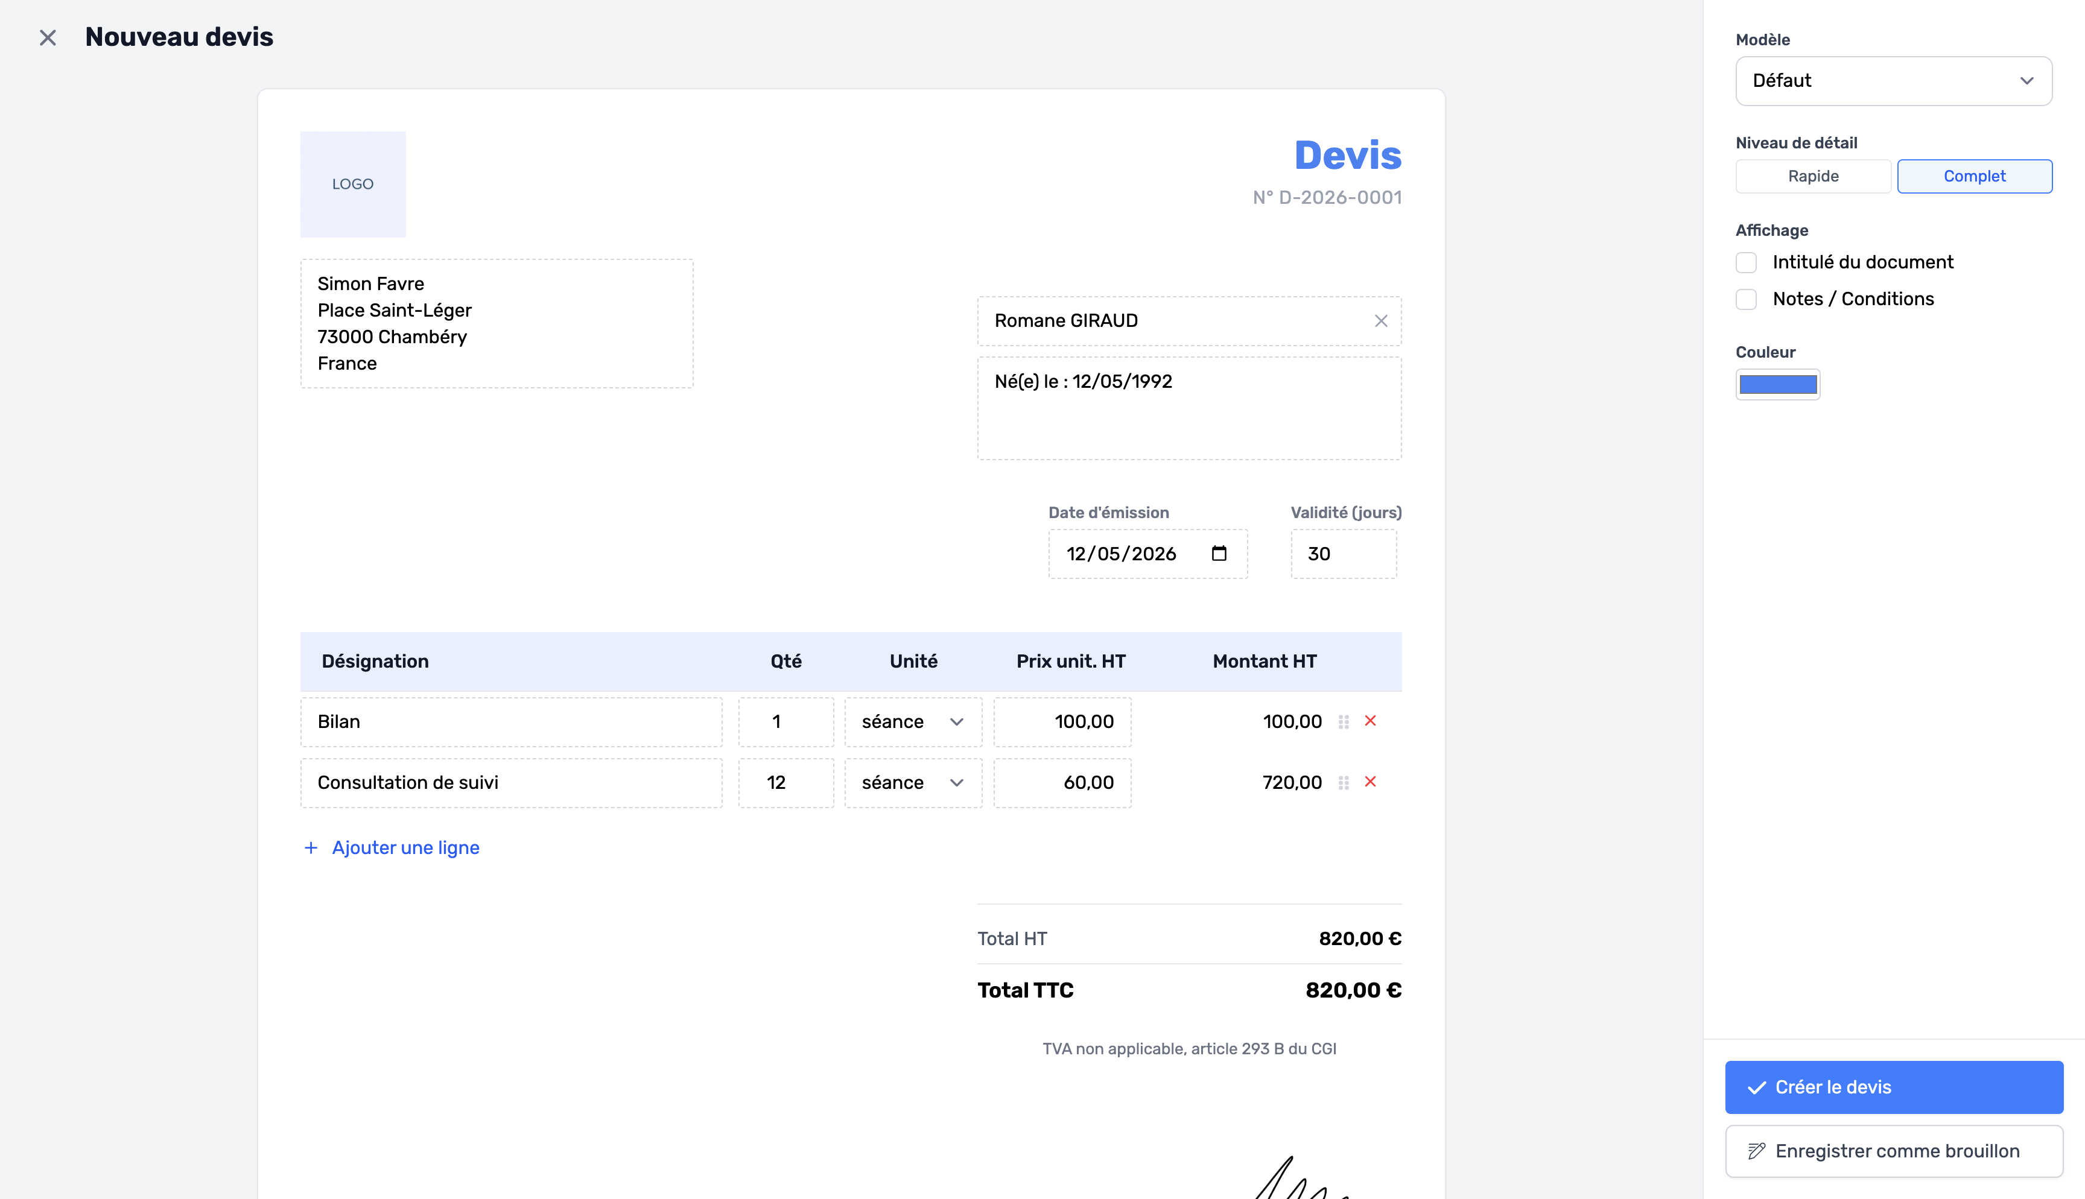The image size is (2085, 1199).
Task: Click the Total HT amount 820,00 €
Action: coord(1359,939)
